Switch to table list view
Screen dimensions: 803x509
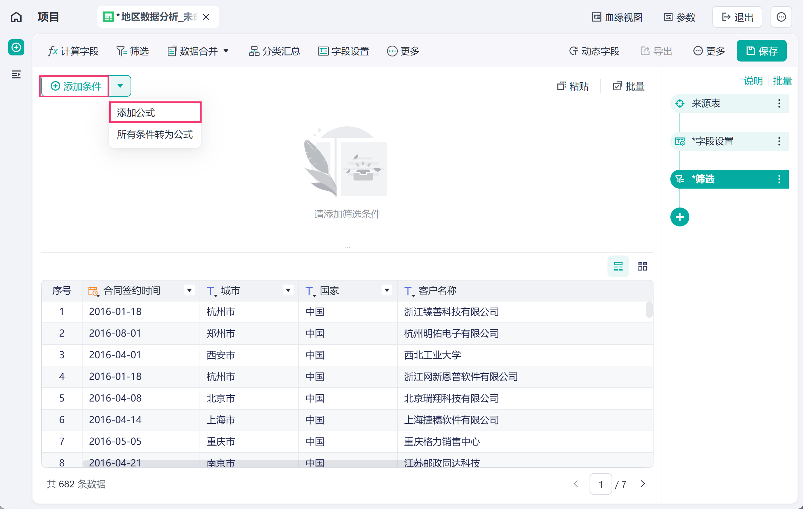pyautogui.click(x=618, y=266)
